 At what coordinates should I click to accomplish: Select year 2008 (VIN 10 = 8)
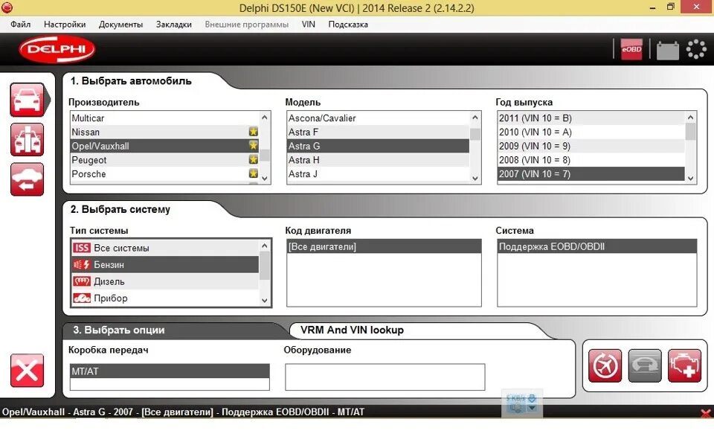click(x=591, y=160)
